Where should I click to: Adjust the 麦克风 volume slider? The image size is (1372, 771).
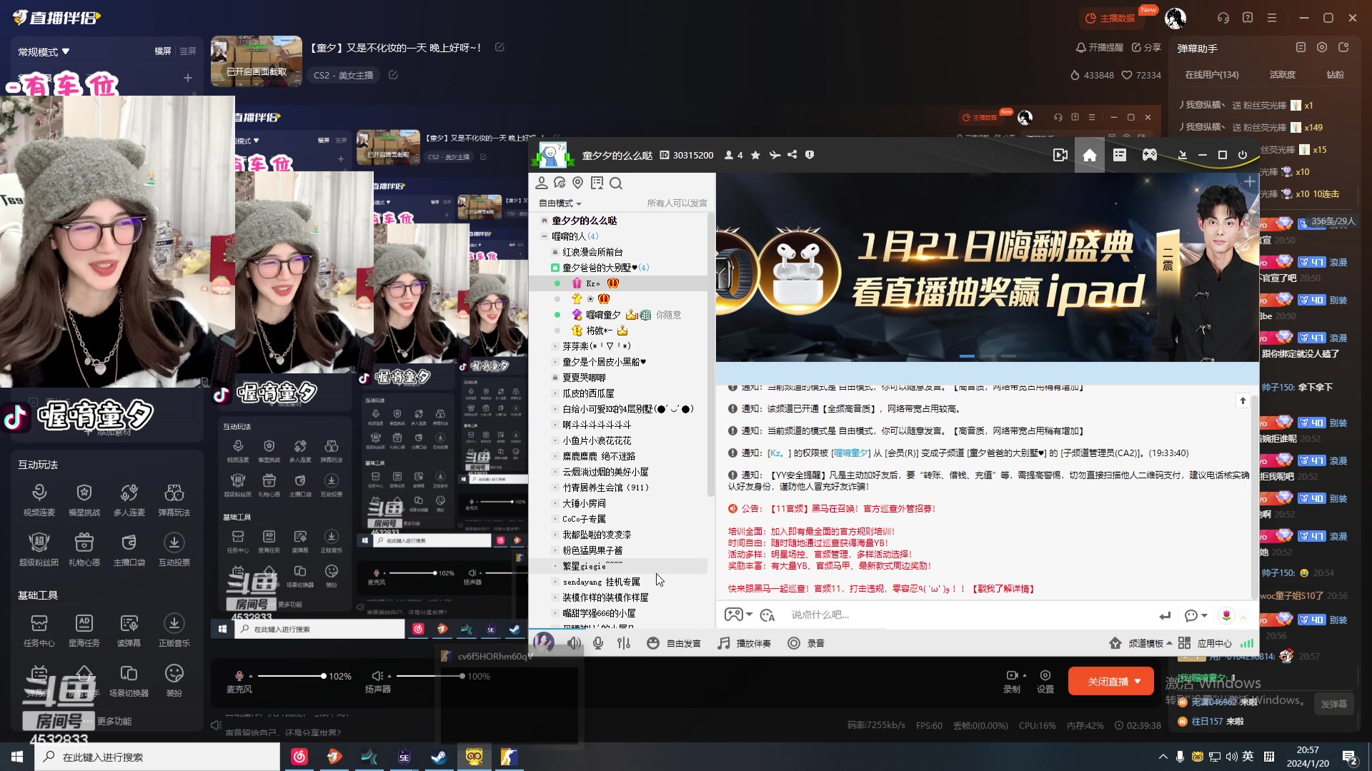click(x=291, y=676)
